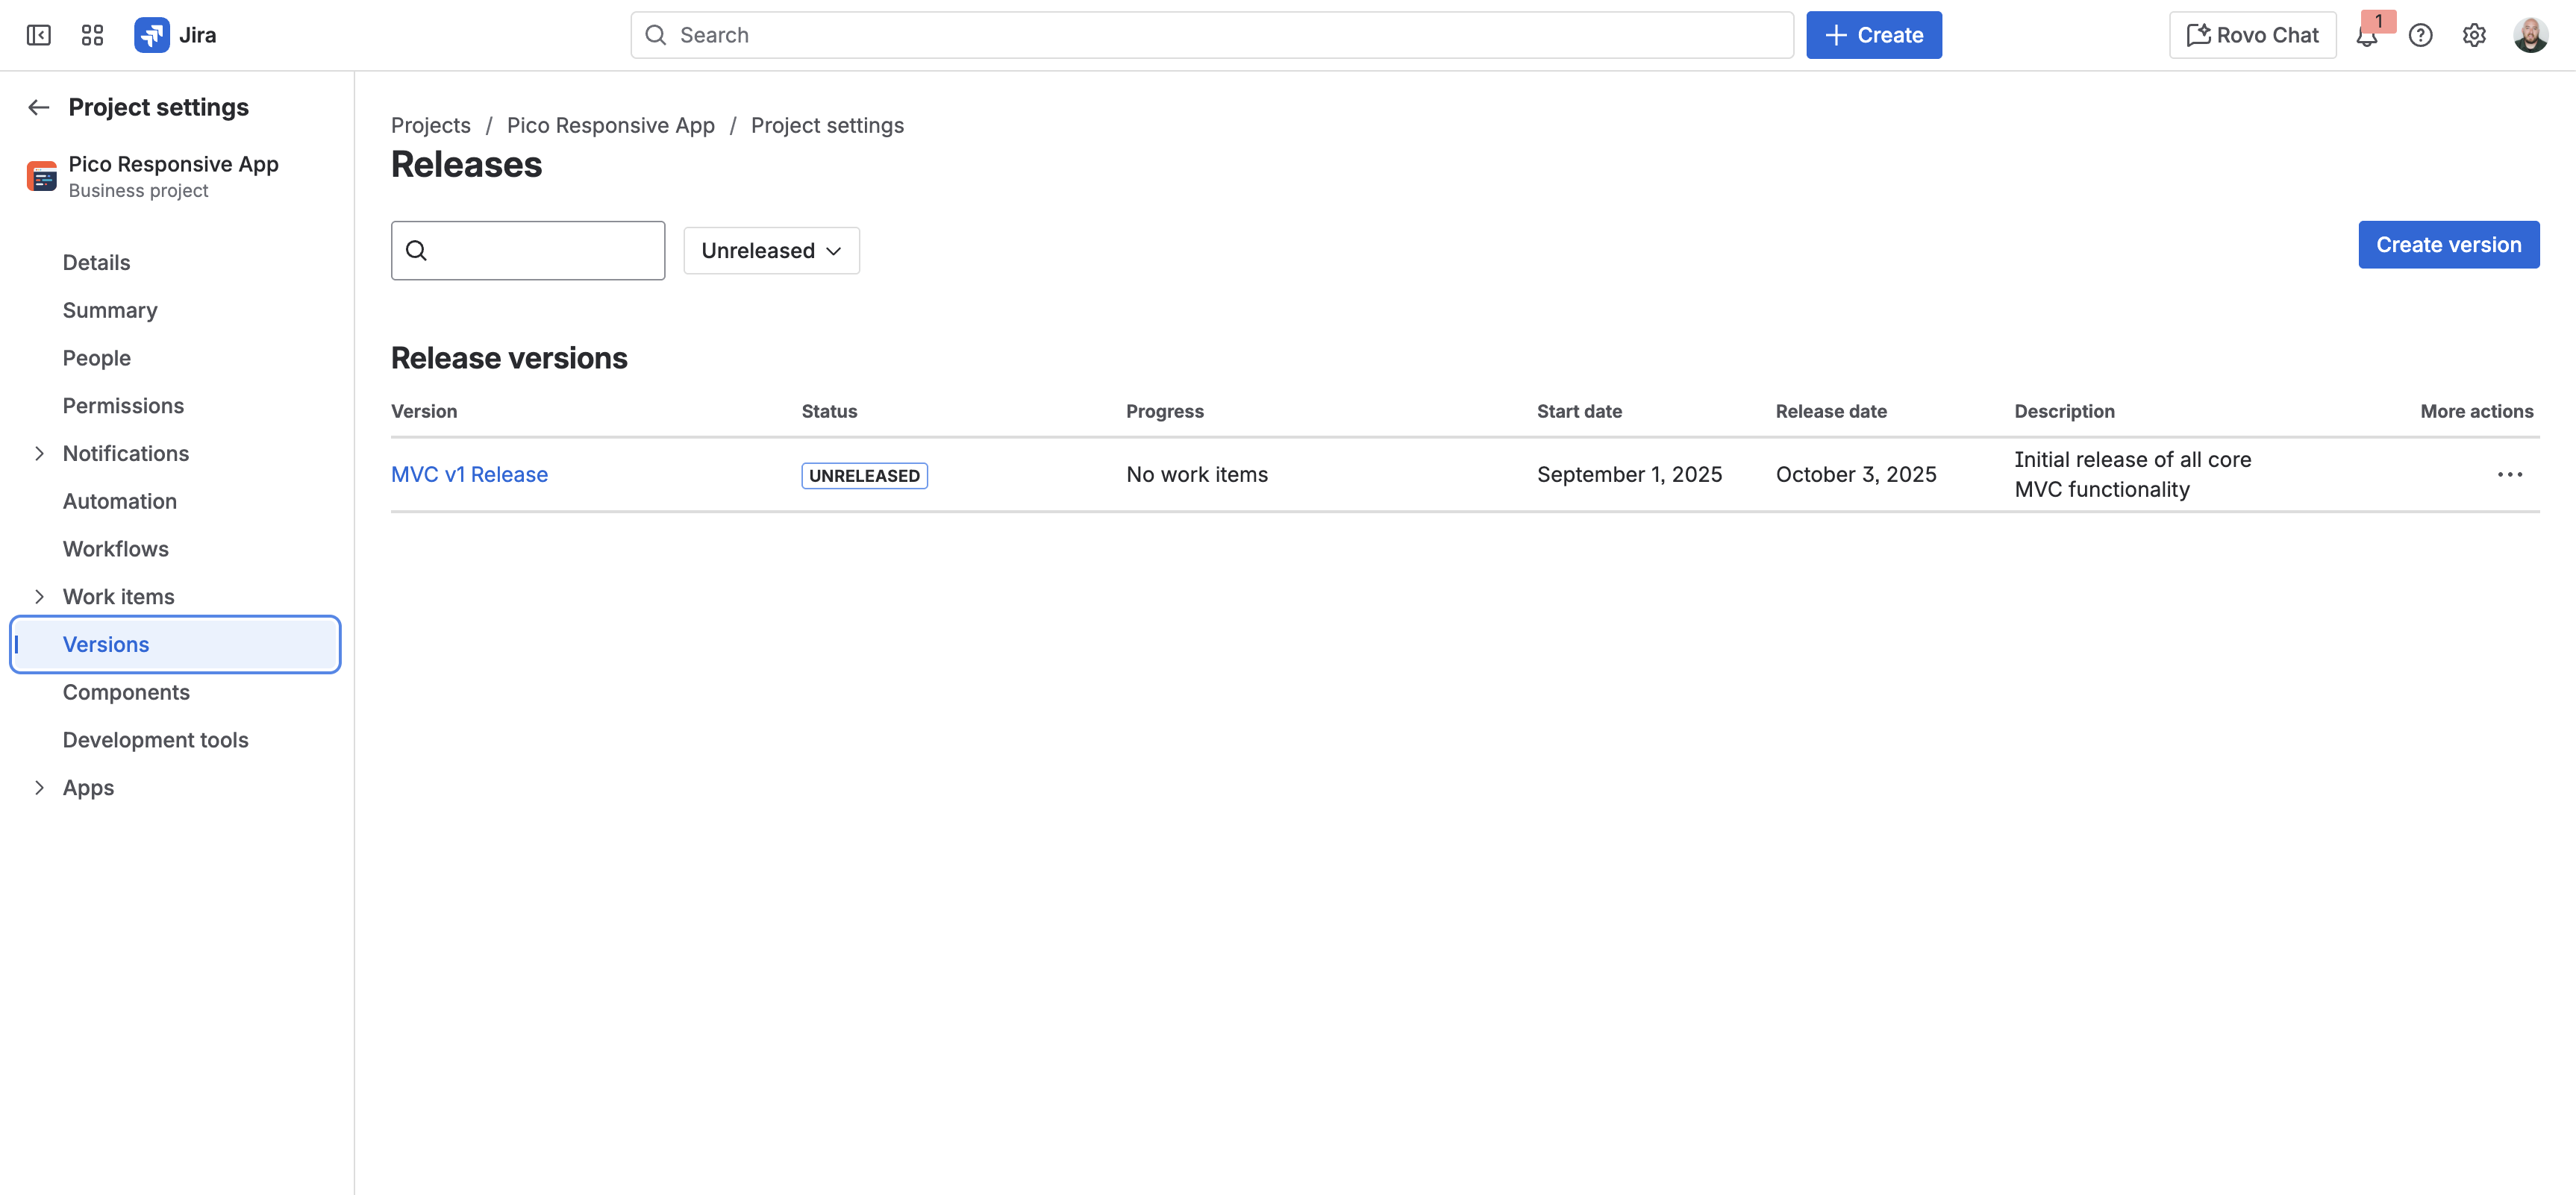
Task: Open Rovo Chat
Action: (x=2252, y=35)
